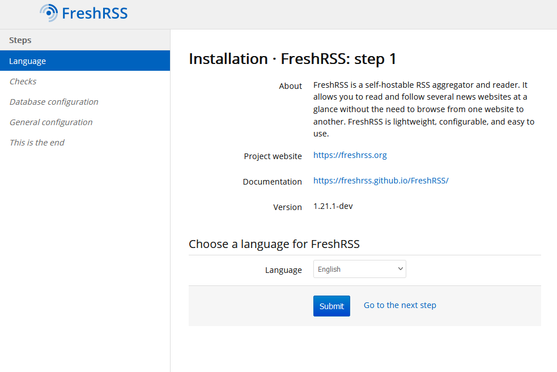Expand the English language dropdown

pos(360,270)
